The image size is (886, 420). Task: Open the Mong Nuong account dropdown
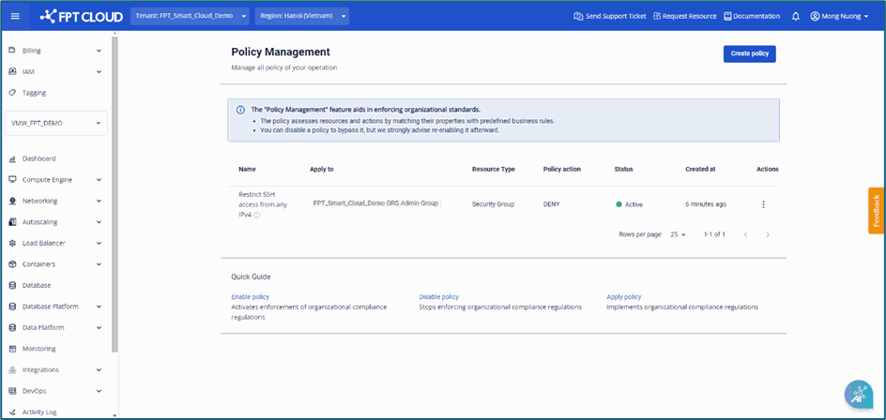tap(839, 16)
